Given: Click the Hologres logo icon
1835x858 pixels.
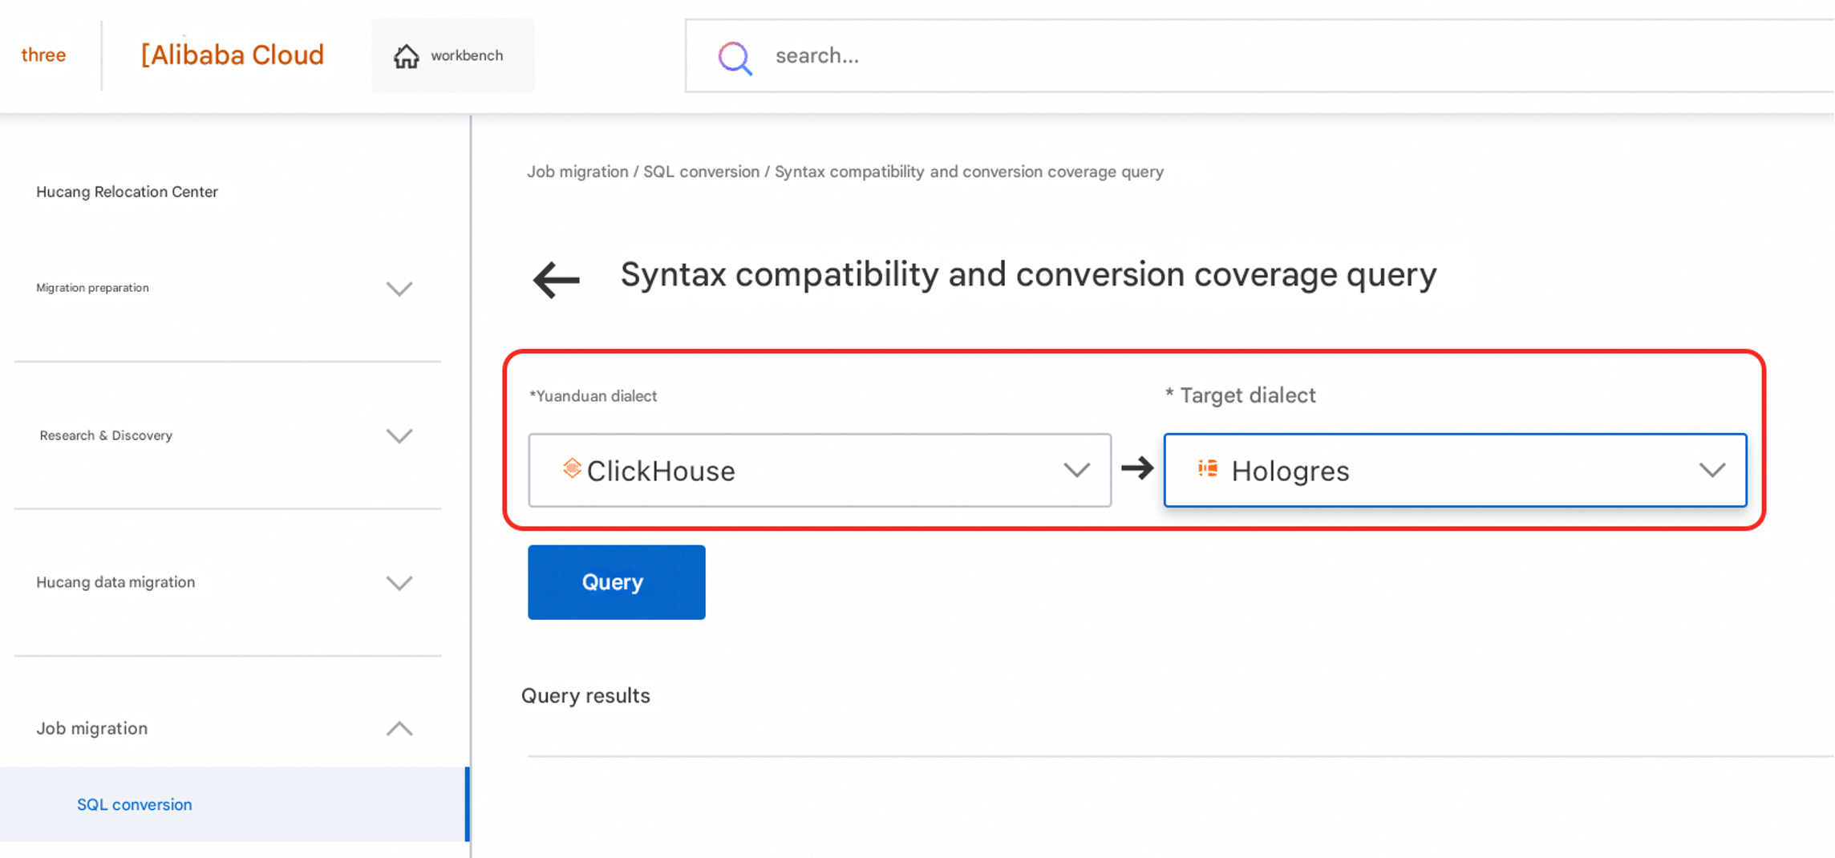Looking at the screenshot, I should tap(1208, 468).
